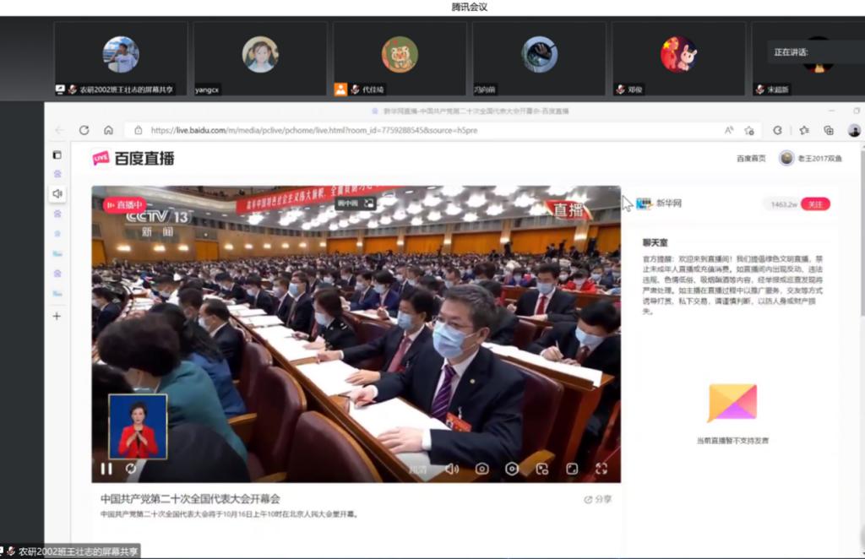
Task: Select yangcx participant thumbnail
Action: (x=259, y=57)
